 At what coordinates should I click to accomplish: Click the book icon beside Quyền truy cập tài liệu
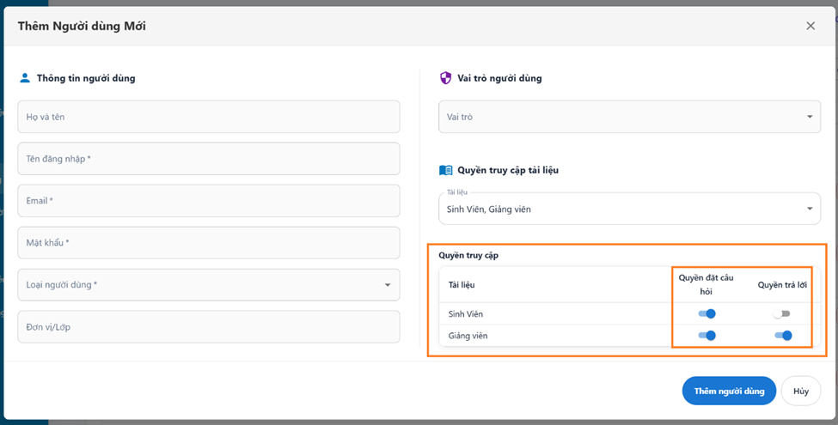(445, 170)
